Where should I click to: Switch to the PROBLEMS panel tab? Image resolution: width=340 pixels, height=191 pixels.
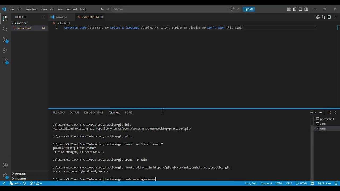(x=58, y=112)
